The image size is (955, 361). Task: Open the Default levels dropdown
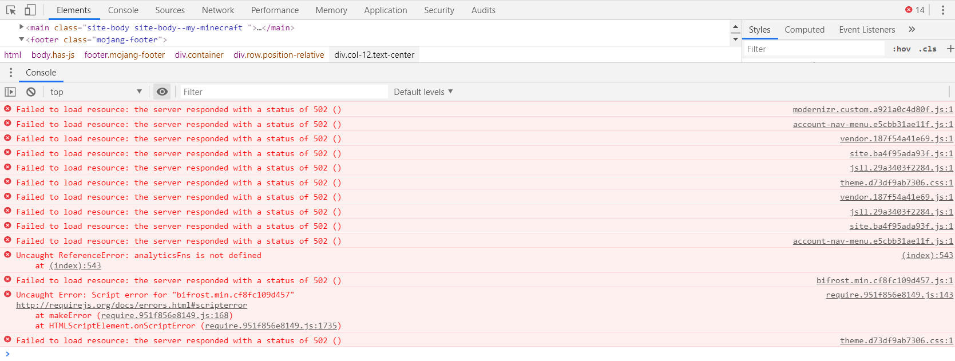point(423,92)
